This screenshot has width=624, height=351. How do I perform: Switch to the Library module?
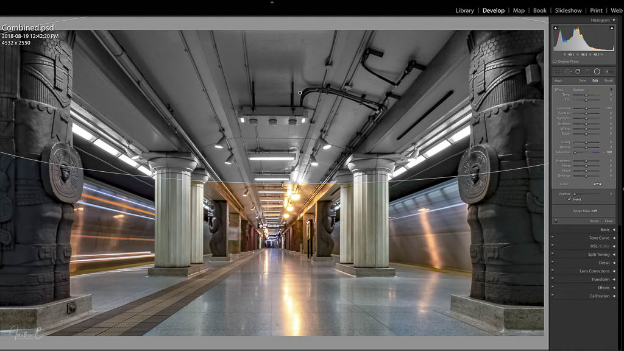click(x=464, y=10)
